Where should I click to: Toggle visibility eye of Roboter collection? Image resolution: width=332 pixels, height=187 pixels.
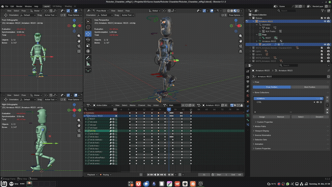(x=325, y=18)
